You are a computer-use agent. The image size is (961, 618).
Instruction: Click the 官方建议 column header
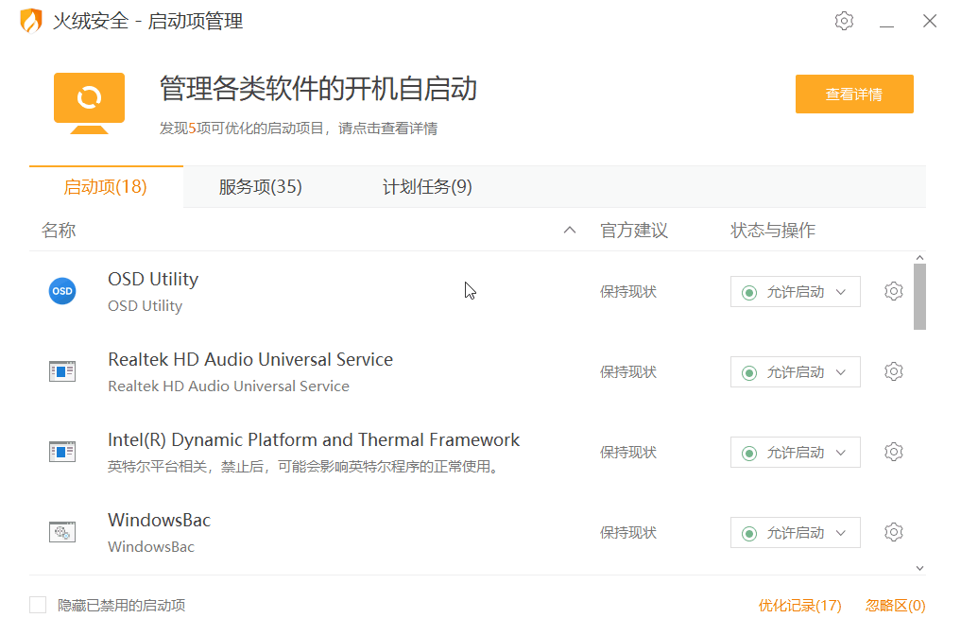pos(634,231)
